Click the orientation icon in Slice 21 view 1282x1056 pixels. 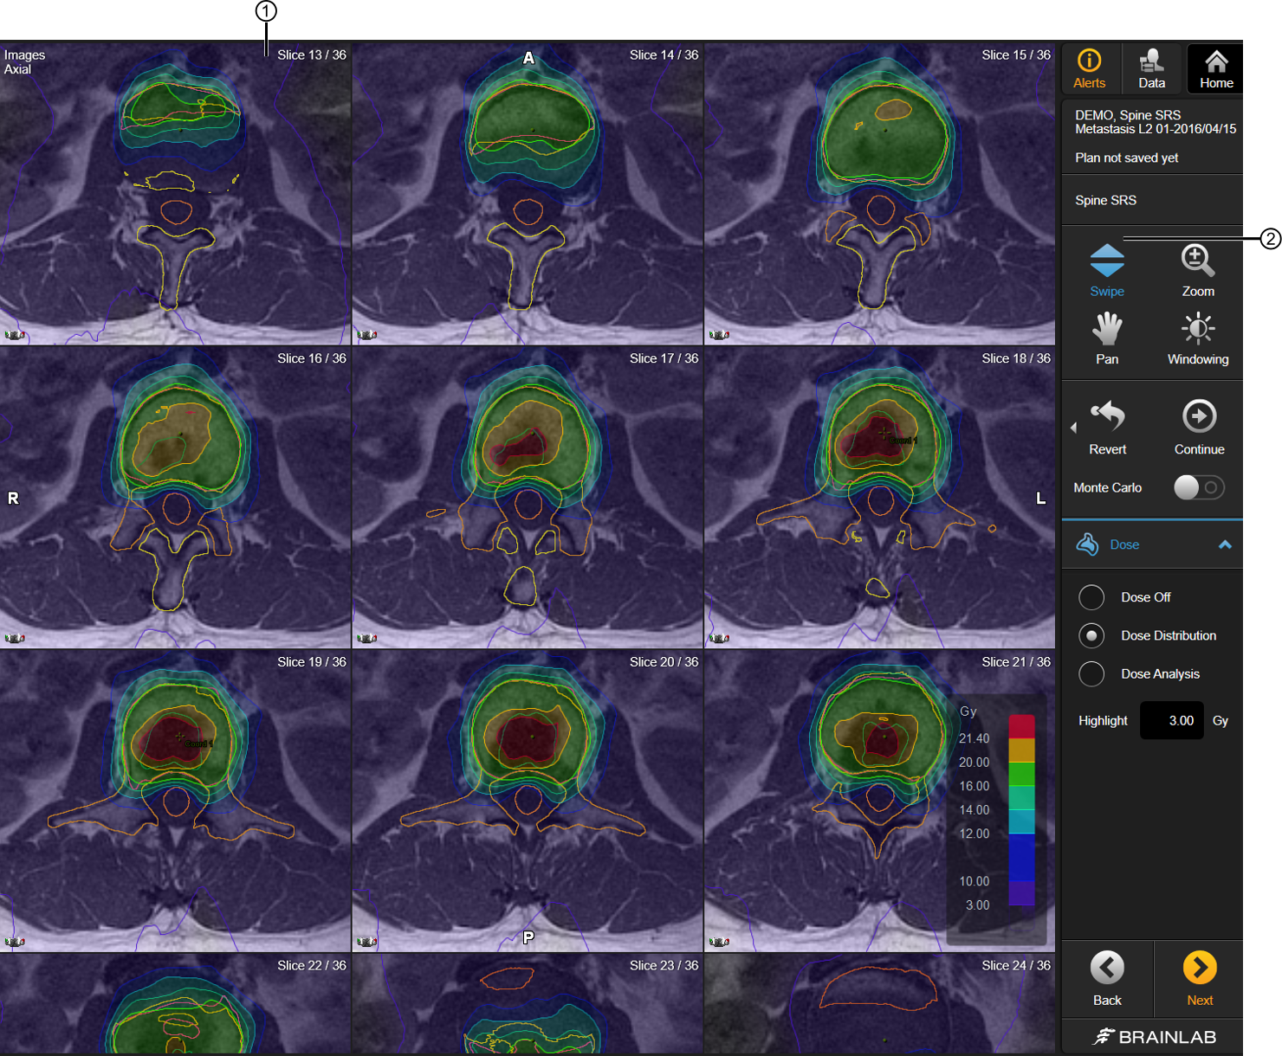720,942
